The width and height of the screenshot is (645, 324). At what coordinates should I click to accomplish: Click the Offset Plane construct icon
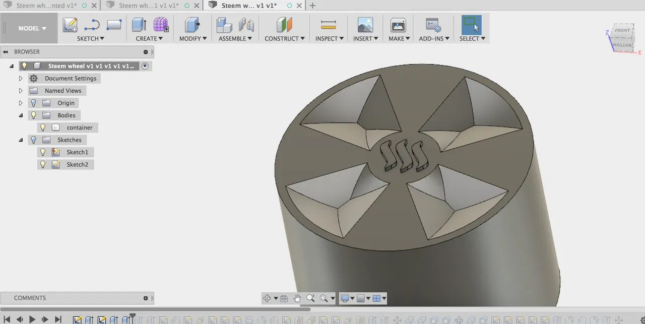tap(284, 25)
